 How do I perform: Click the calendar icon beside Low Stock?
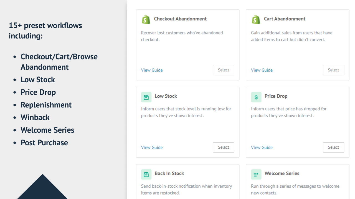146,97
